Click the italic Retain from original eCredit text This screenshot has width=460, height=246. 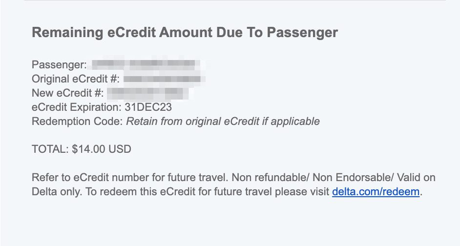[x=223, y=122]
